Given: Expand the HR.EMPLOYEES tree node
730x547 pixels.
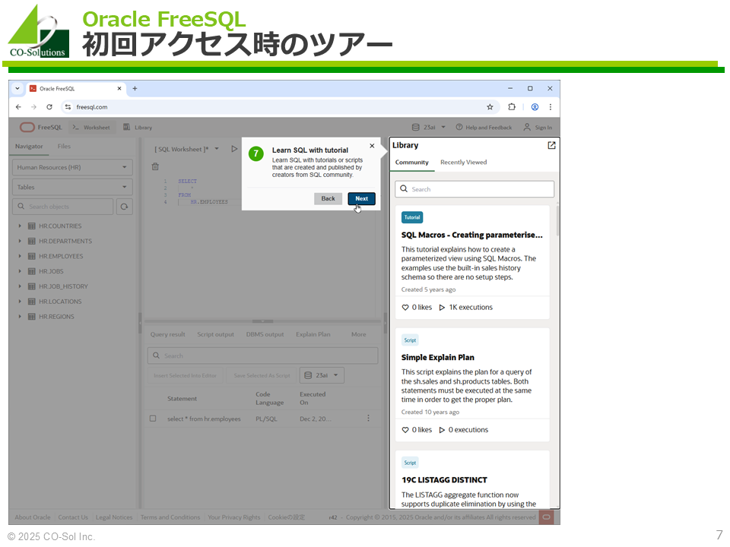Looking at the screenshot, I should 20,256.
